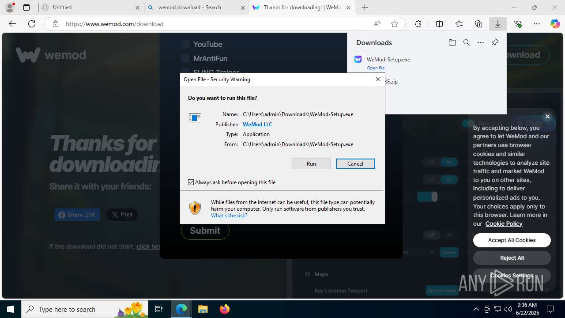Open the tab actions menu icon
The width and height of the screenshot is (565, 318).
[x=26, y=8]
